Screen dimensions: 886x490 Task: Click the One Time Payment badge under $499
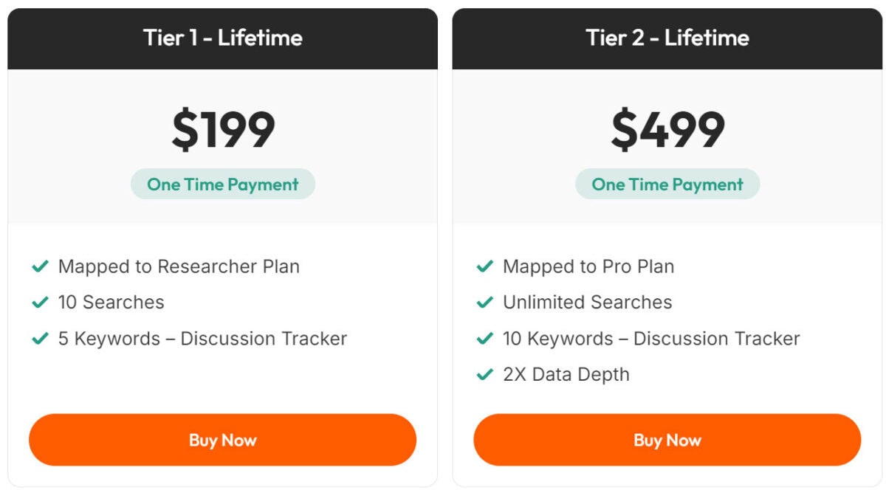[667, 184]
